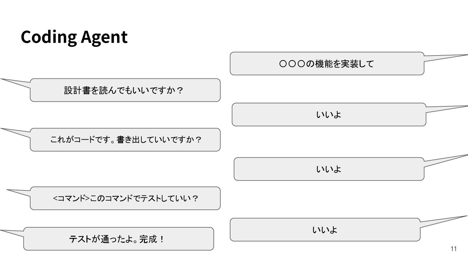Viewport: 468px width, 263px height.
Task: Click the last いいよ bubble beside the テスト result
Action: [x=325, y=230]
